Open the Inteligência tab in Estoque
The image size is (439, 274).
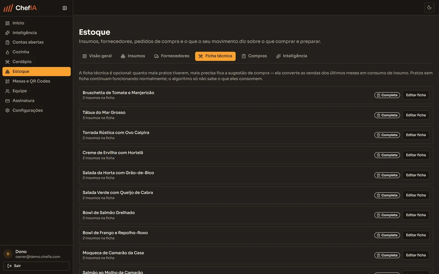tap(292, 56)
